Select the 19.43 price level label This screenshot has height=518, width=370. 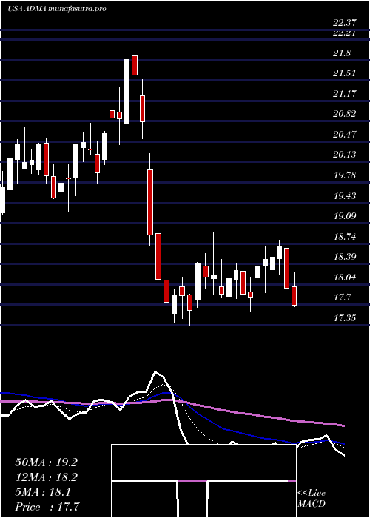click(344, 196)
